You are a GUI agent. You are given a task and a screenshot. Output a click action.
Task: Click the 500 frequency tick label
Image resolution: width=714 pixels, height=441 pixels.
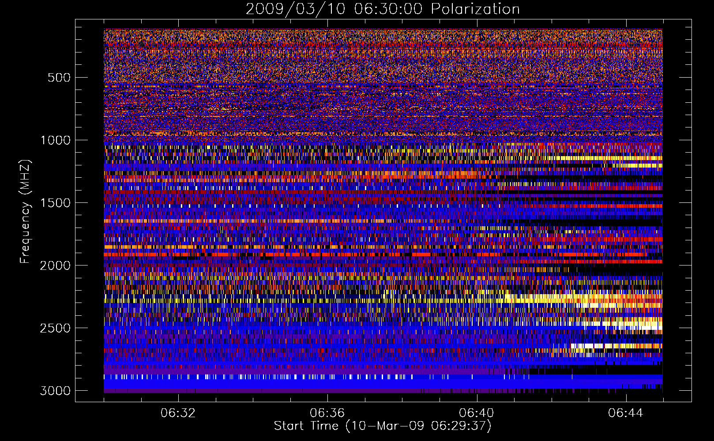tap(59, 78)
